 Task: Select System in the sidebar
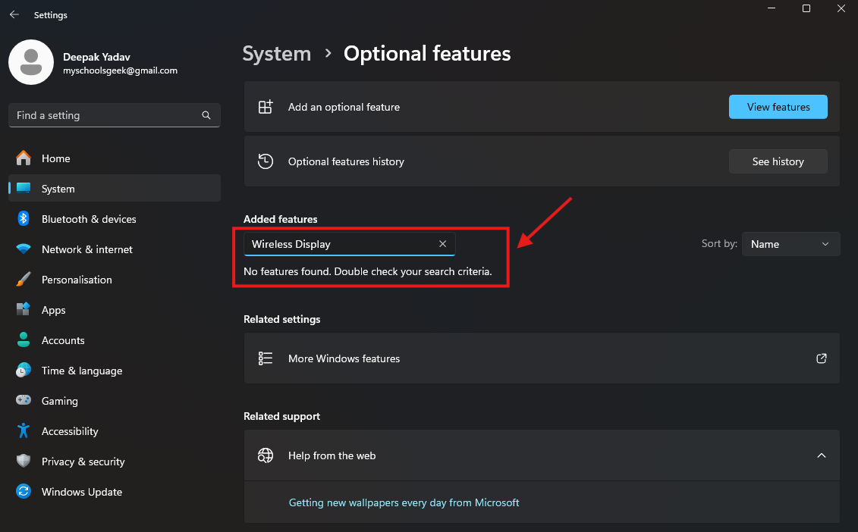tap(115, 188)
